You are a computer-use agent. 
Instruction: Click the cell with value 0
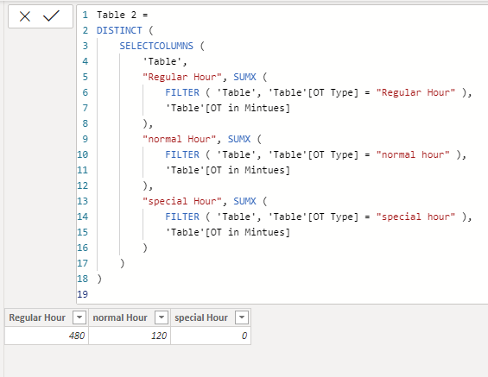pyautogui.click(x=211, y=336)
